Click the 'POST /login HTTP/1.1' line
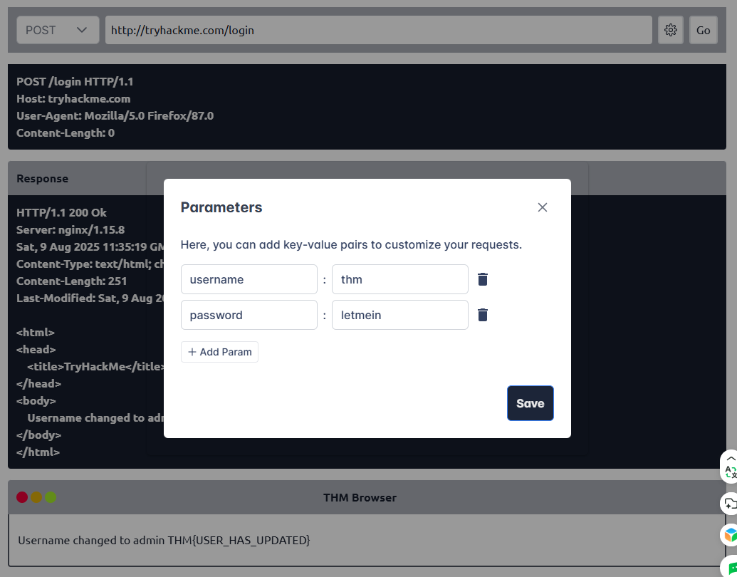This screenshot has height=577, width=737. [75, 82]
